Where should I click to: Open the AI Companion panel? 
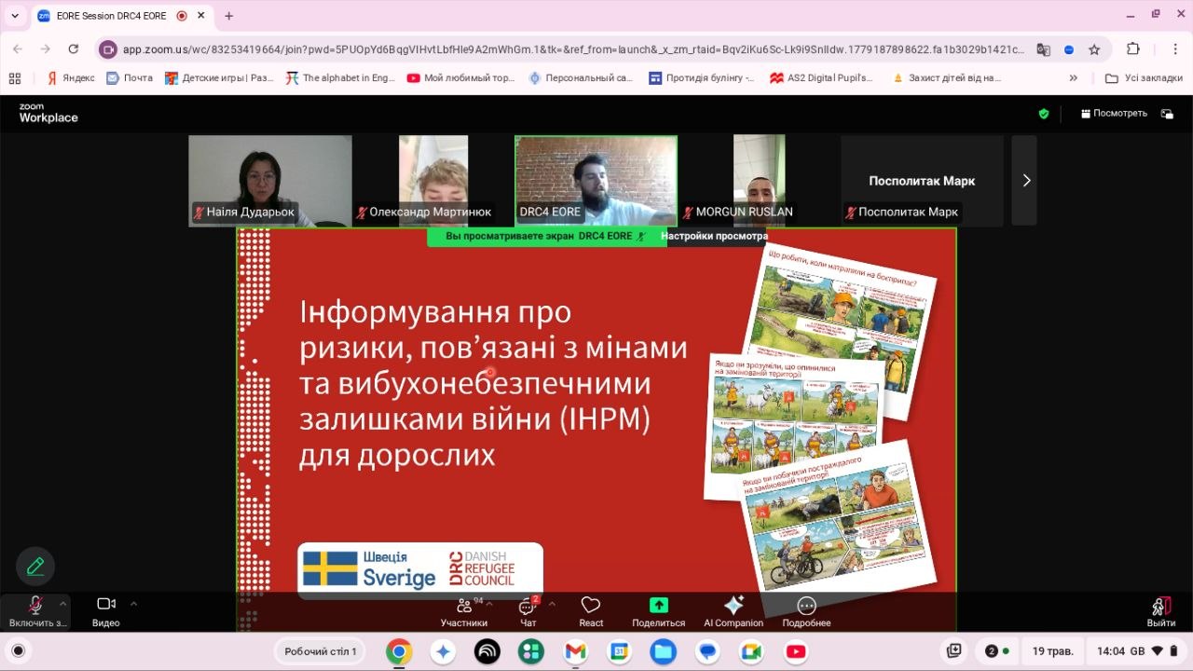tap(734, 605)
